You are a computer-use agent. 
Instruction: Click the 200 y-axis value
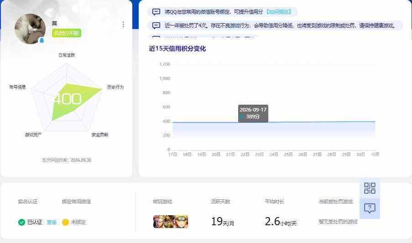[167, 136]
